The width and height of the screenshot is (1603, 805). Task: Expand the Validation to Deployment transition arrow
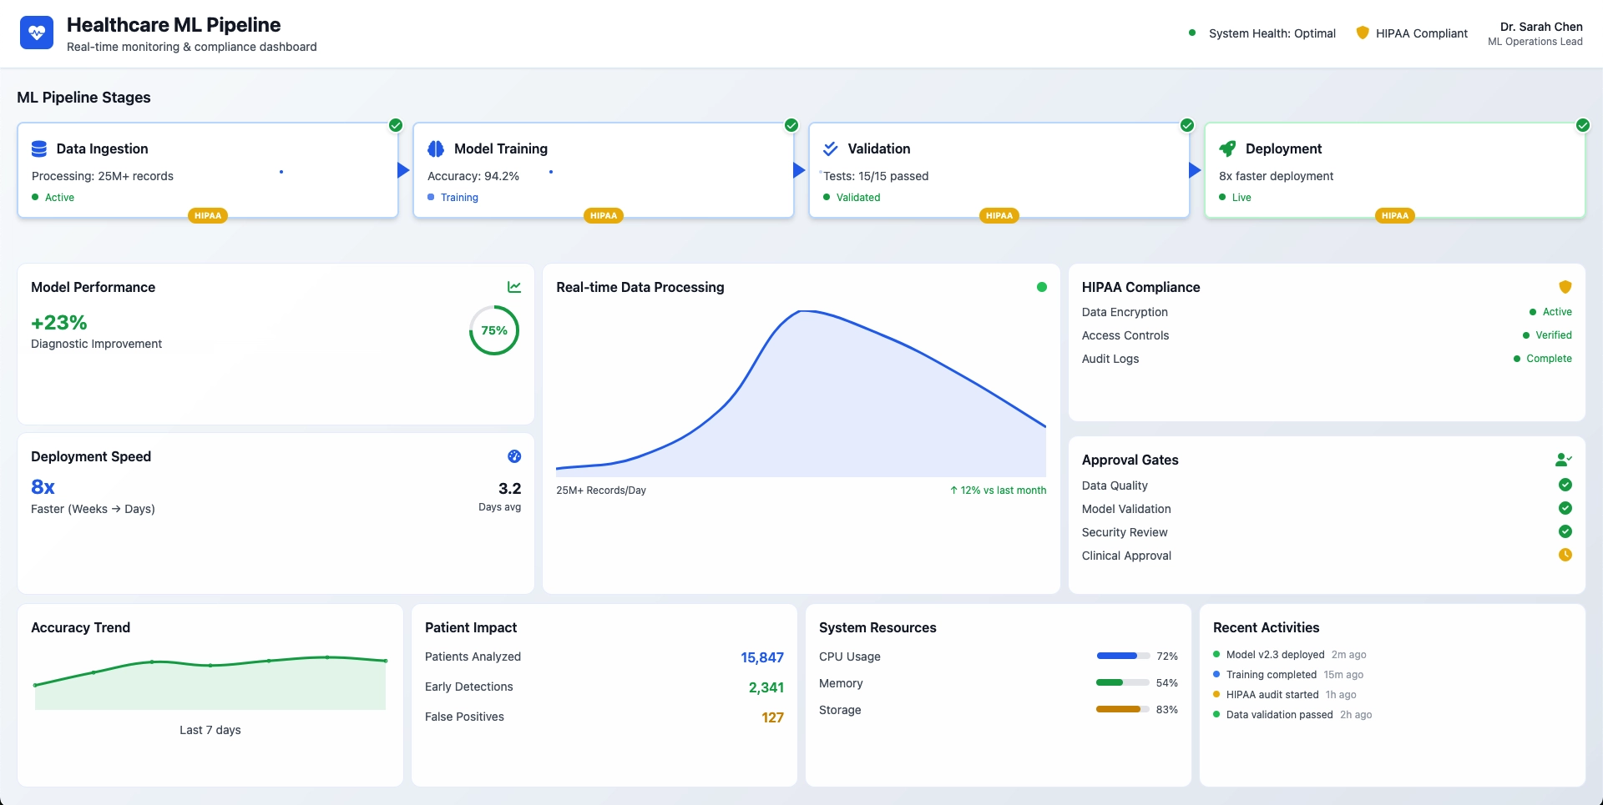(x=1194, y=170)
